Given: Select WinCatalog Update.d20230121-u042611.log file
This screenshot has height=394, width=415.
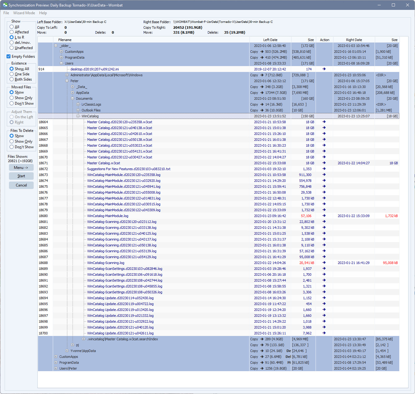Looking at the screenshot, I should pyautogui.click(x=120, y=333).
